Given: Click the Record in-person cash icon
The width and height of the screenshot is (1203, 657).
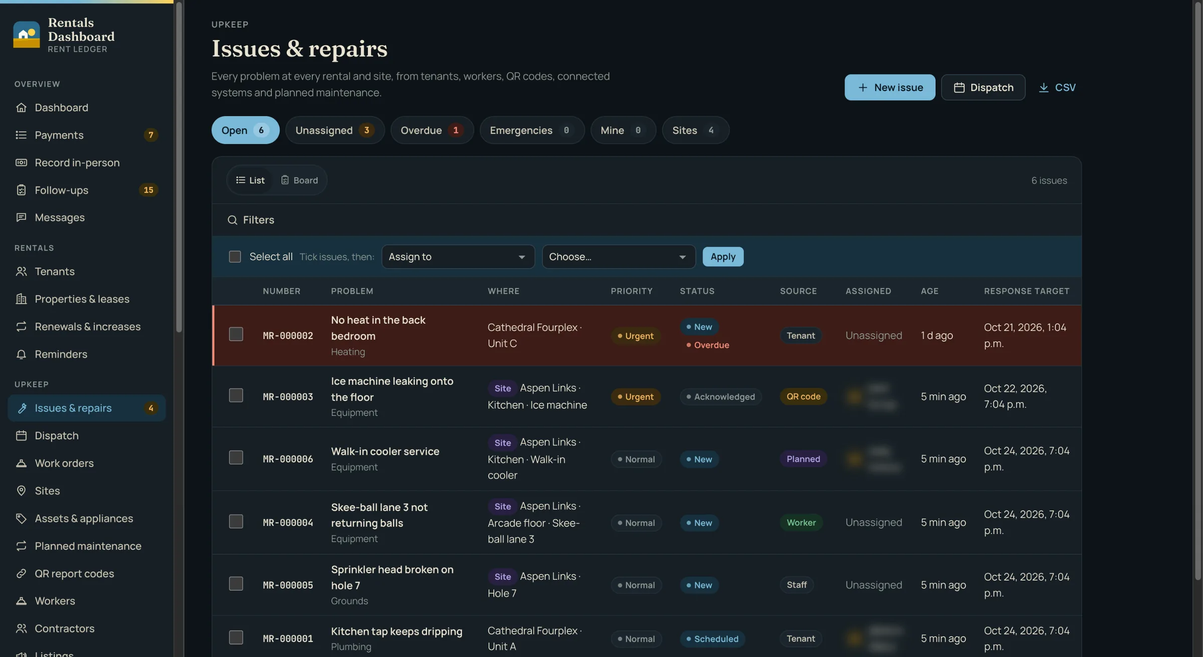Looking at the screenshot, I should 21,162.
